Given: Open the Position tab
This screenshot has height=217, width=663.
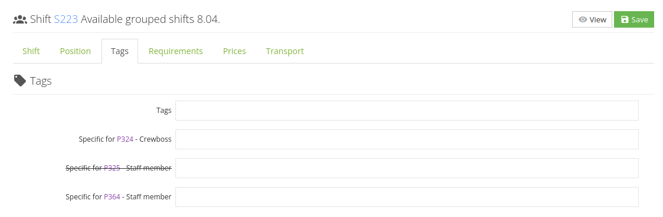Looking at the screenshot, I should [x=75, y=51].
